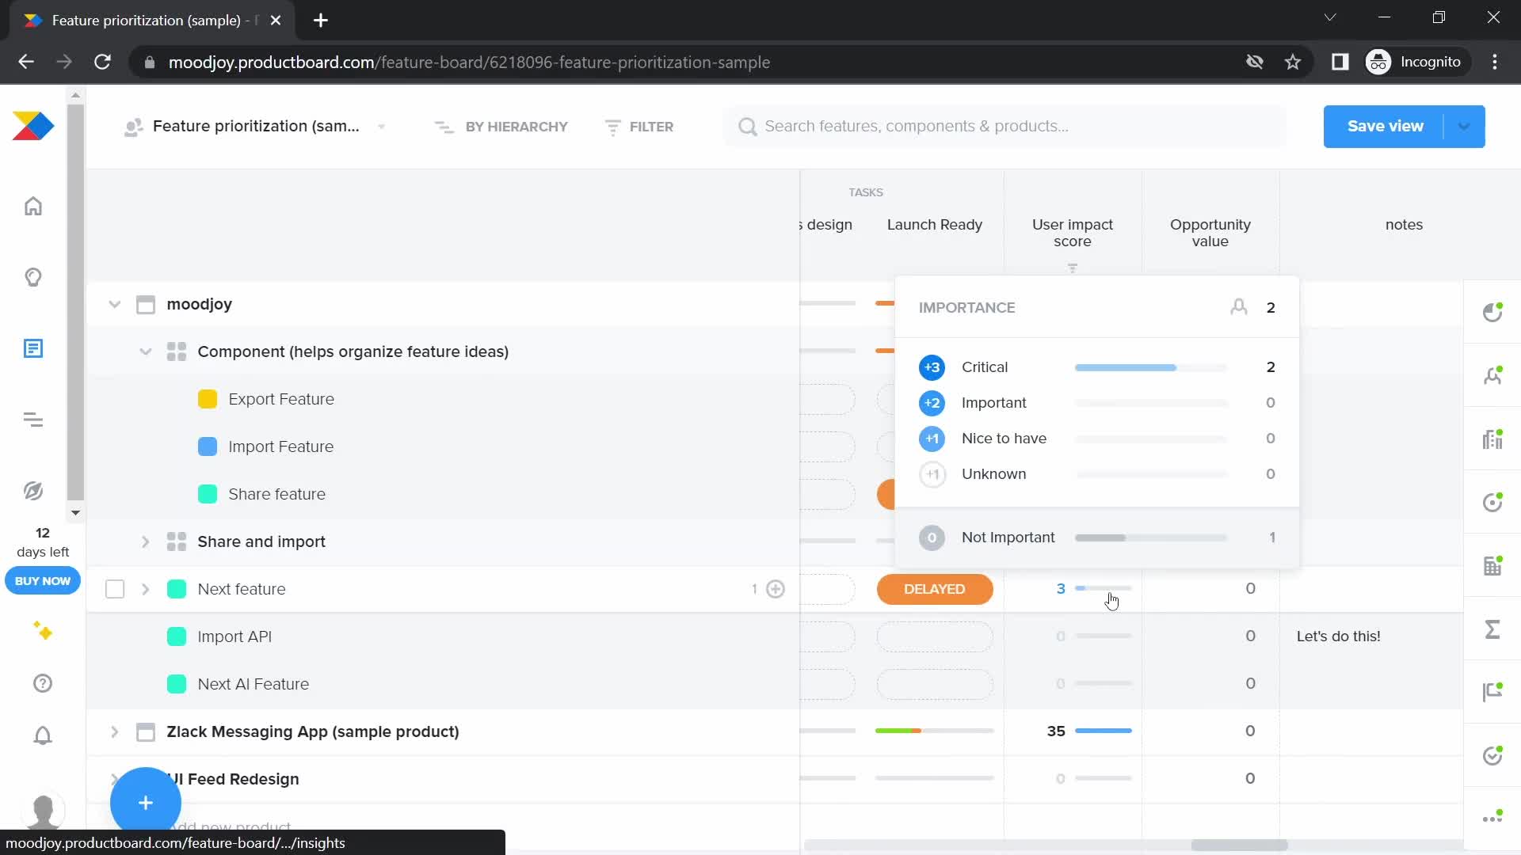Screen dimensions: 1521x855
Task: Open the table grid panel icon
Action: pyautogui.click(x=1492, y=565)
